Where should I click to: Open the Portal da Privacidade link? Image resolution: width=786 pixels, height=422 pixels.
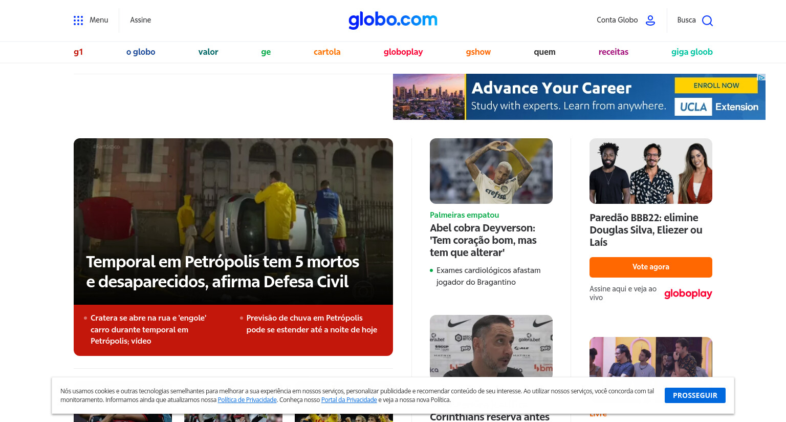click(349, 400)
